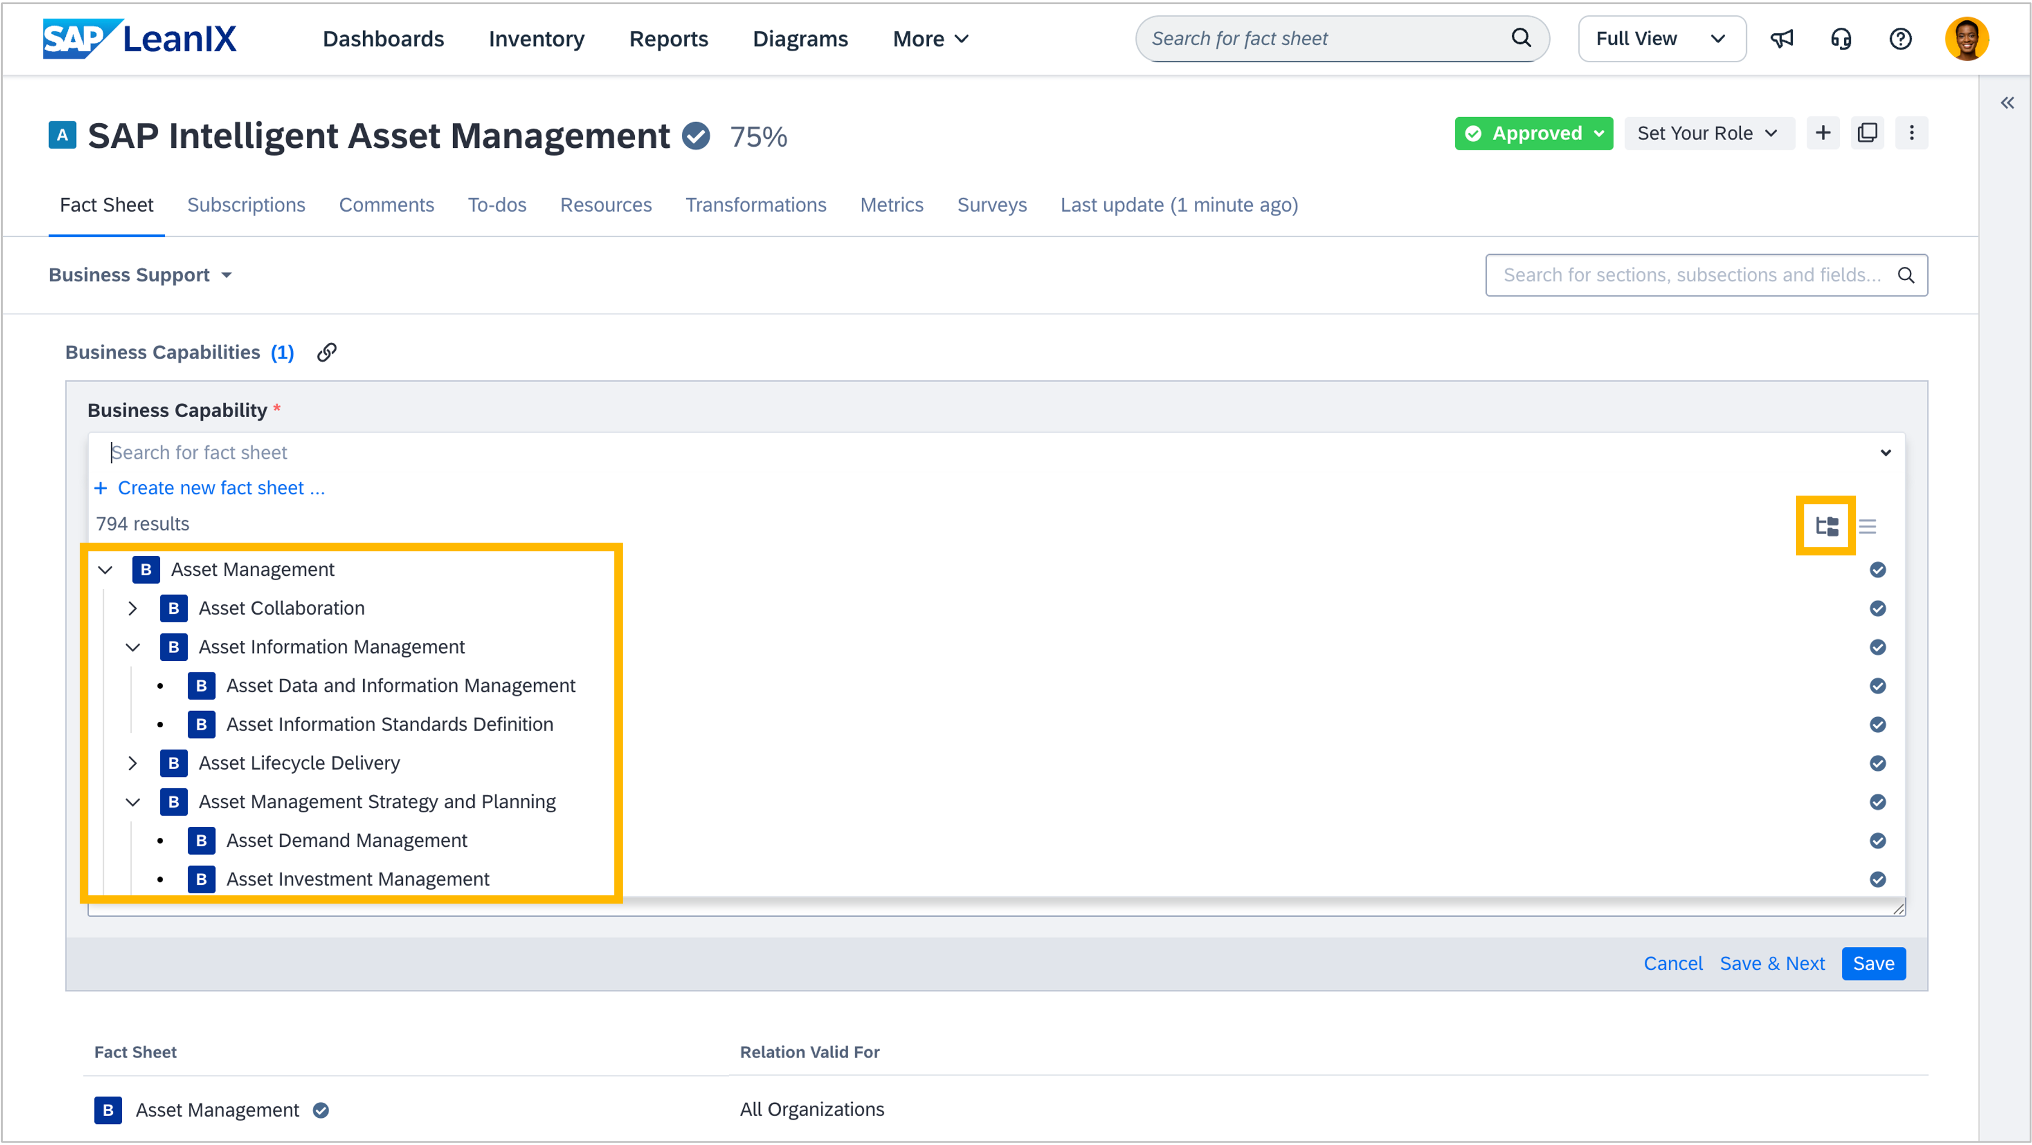Click B icon of Asset Demand Management row
This screenshot has height=1145, width=2032.
tap(201, 841)
